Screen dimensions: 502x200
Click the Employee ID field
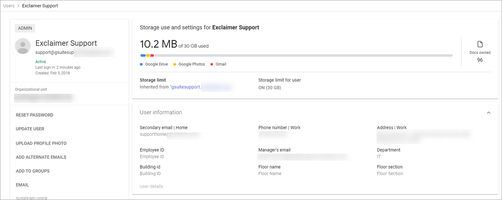152,157
